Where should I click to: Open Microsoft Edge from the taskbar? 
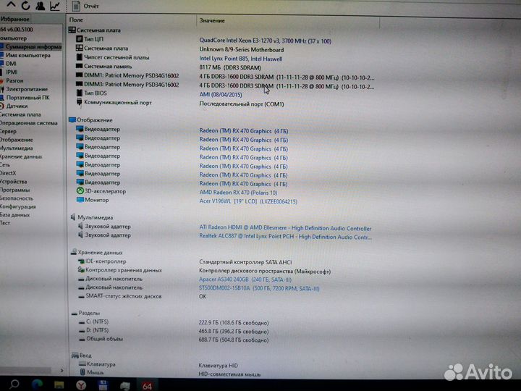pos(37,384)
